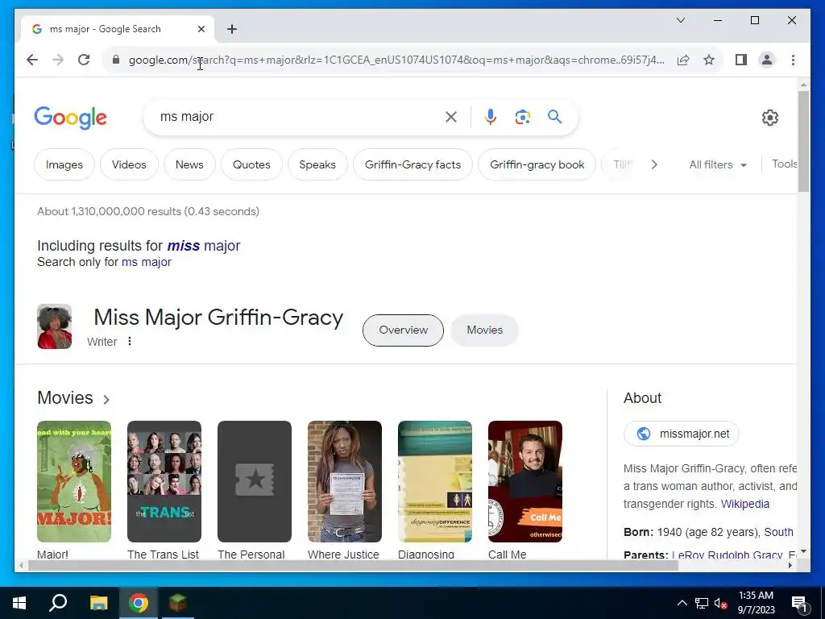Open Windows taskbar search

(58, 603)
